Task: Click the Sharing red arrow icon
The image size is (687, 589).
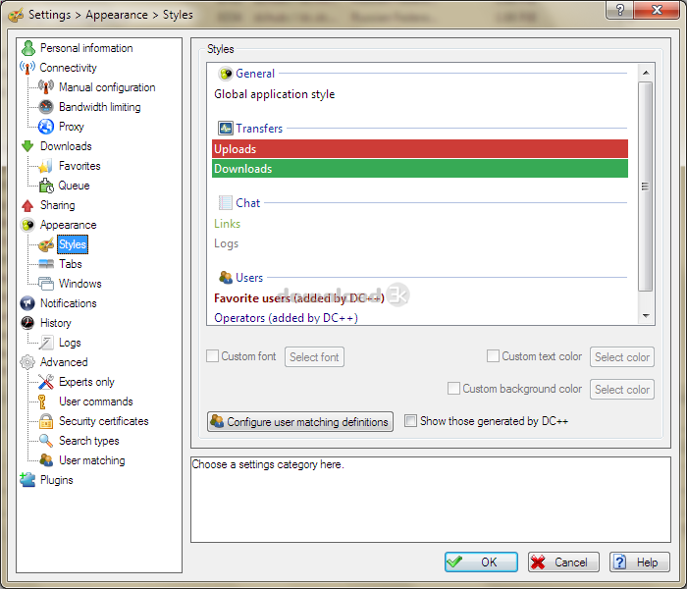Action: click(x=27, y=205)
